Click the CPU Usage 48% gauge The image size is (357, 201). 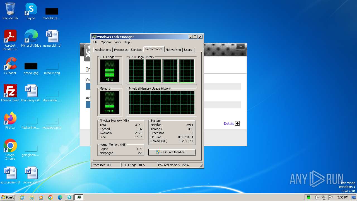(110, 71)
